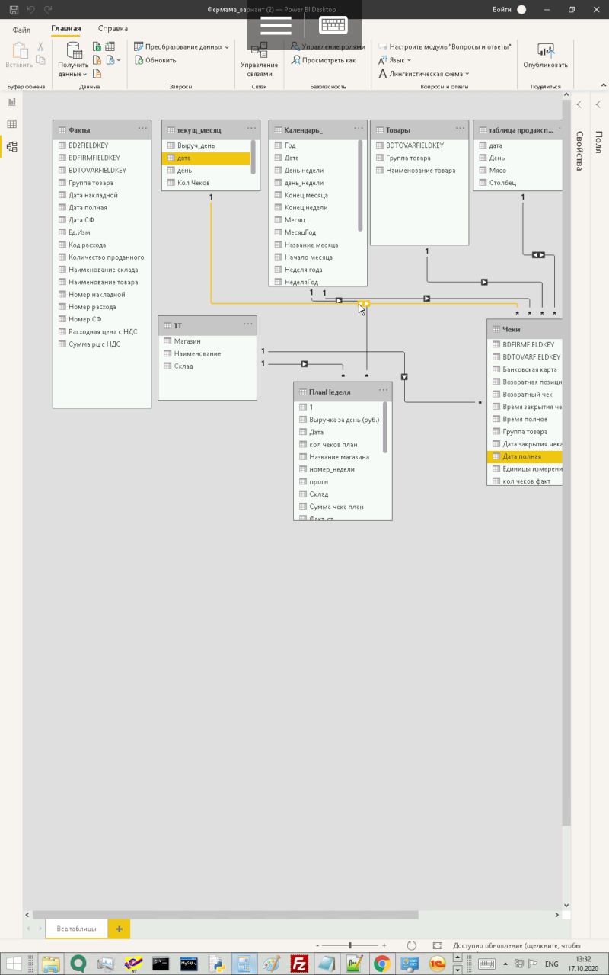This screenshot has height=975, width=609.
Task: Toggle the switch next to Войти
Action: point(521,10)
